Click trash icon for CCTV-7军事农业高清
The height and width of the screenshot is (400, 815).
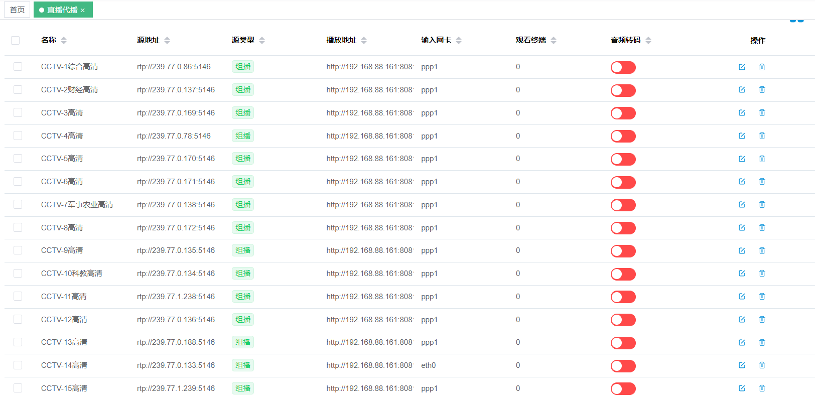(x=762, y=205)
